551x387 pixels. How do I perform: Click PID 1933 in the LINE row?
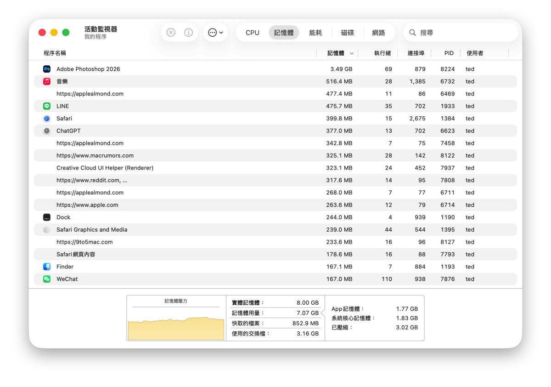[448, 106]
